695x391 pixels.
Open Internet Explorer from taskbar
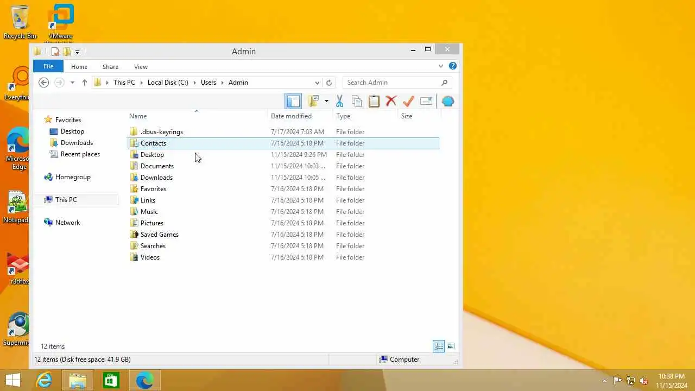(44, 380)
